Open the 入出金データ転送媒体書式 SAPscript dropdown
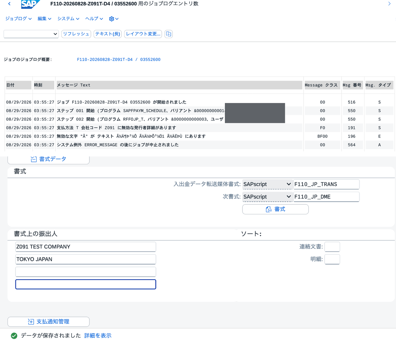 267,184
